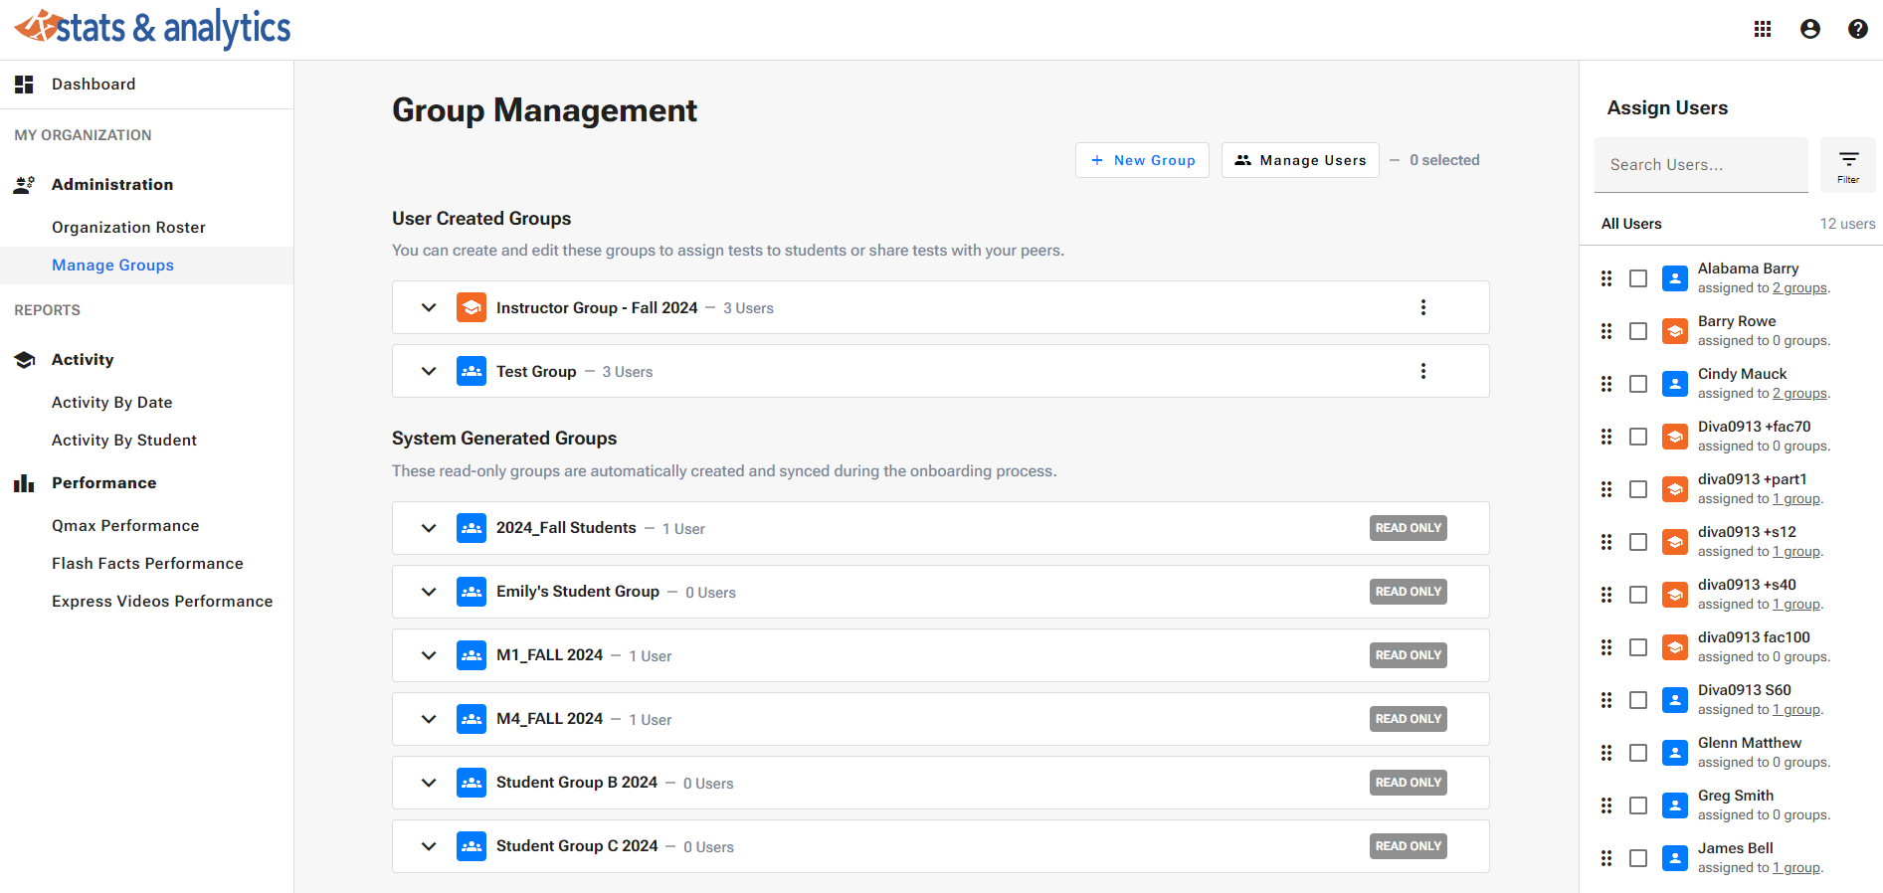Focus the Search Users input field

(1700, 165)
